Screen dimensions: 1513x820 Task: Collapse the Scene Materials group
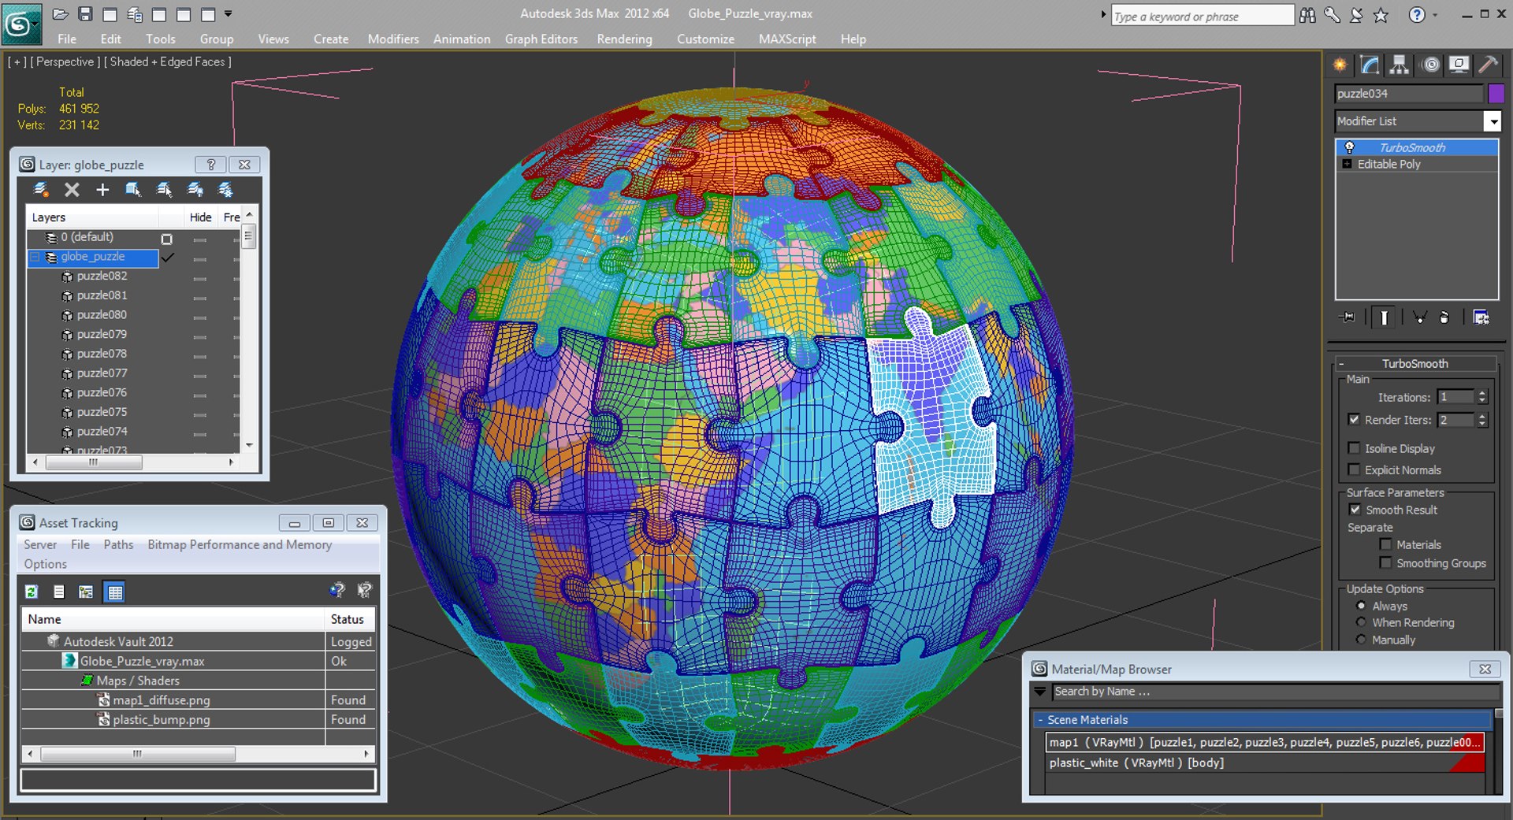pyautogui.click(x=1040, y=720)
